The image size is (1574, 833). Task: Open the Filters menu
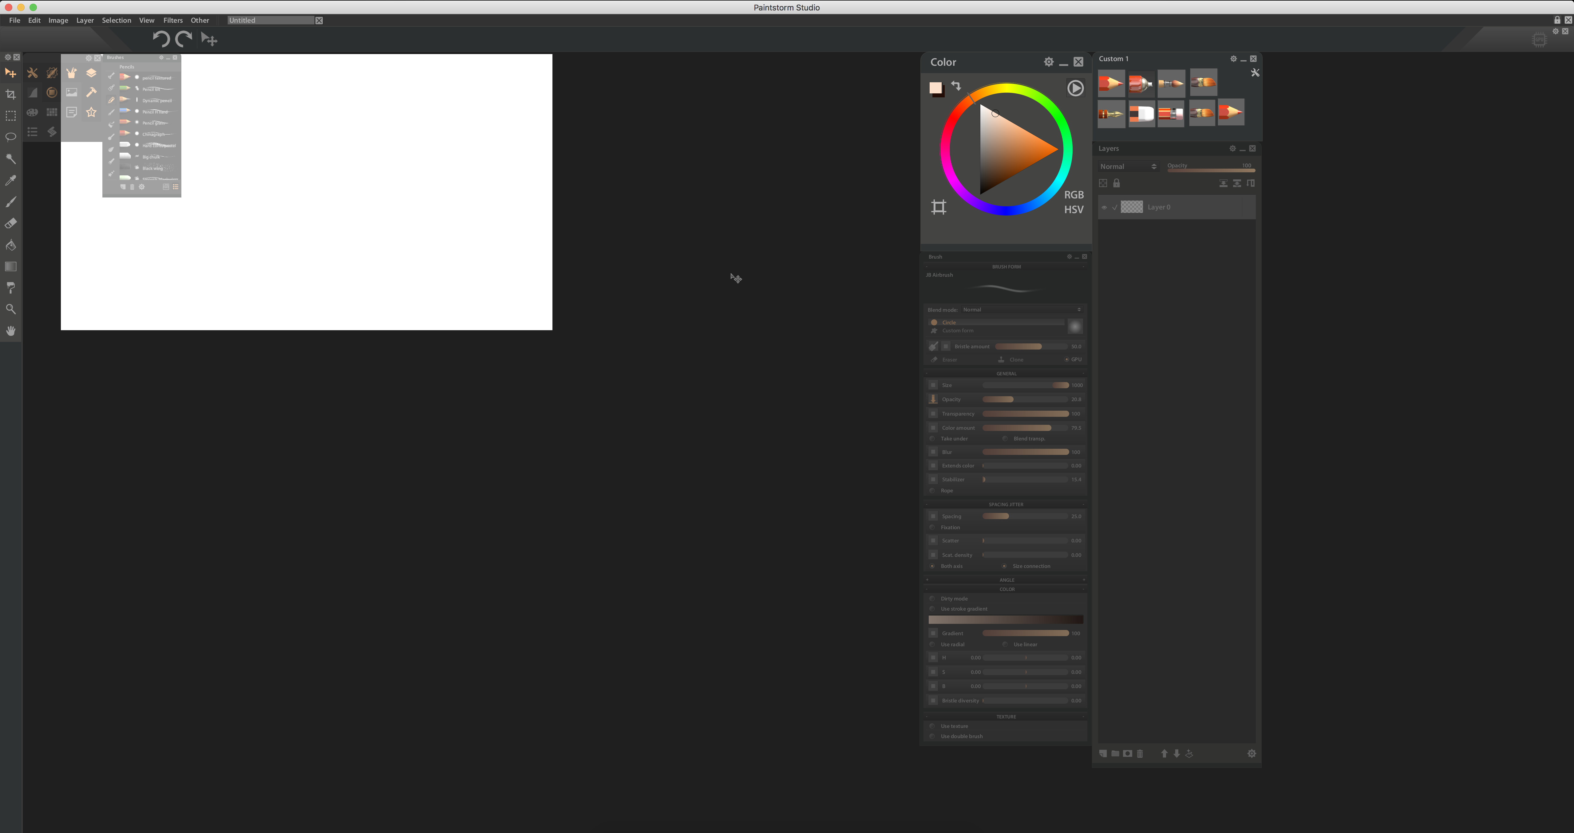[173, 20]
